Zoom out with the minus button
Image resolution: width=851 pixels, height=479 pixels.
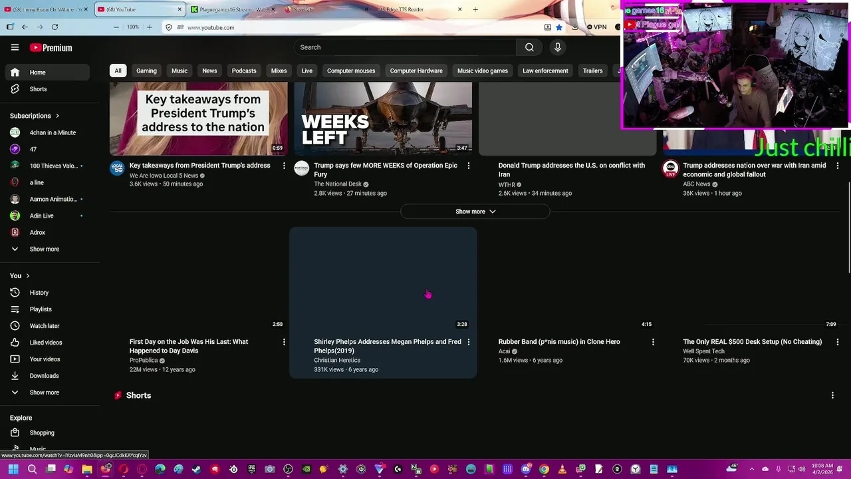[116, 27]
